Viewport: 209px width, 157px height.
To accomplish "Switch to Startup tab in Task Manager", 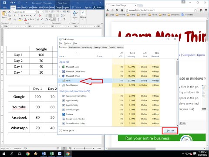I will coord(97,48).
